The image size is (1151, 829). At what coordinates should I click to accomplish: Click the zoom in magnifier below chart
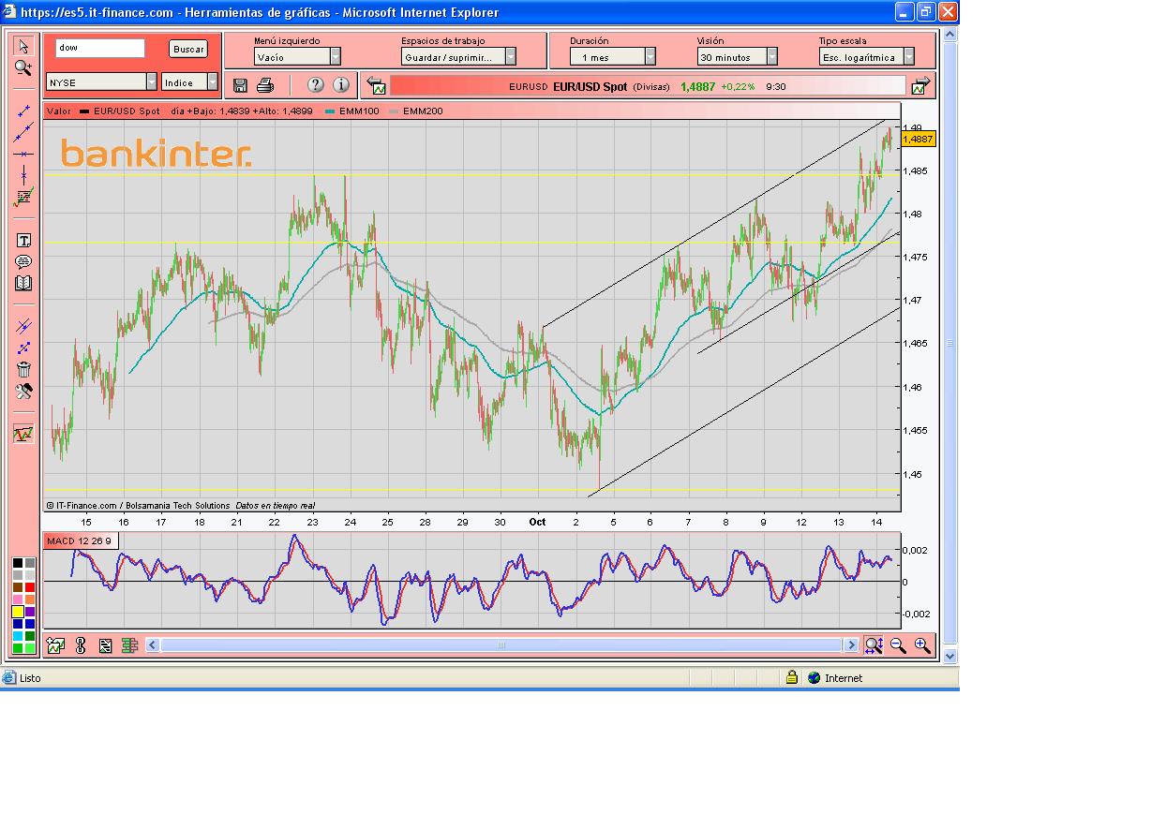922,644
